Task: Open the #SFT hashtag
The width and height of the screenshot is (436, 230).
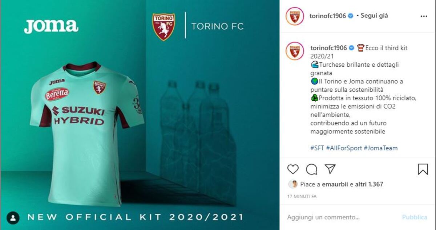Action: click(x=317, y=148)
